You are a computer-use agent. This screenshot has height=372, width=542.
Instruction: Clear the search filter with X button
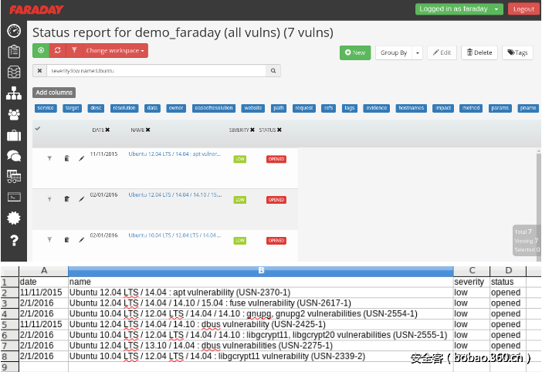tap(39, 71)
